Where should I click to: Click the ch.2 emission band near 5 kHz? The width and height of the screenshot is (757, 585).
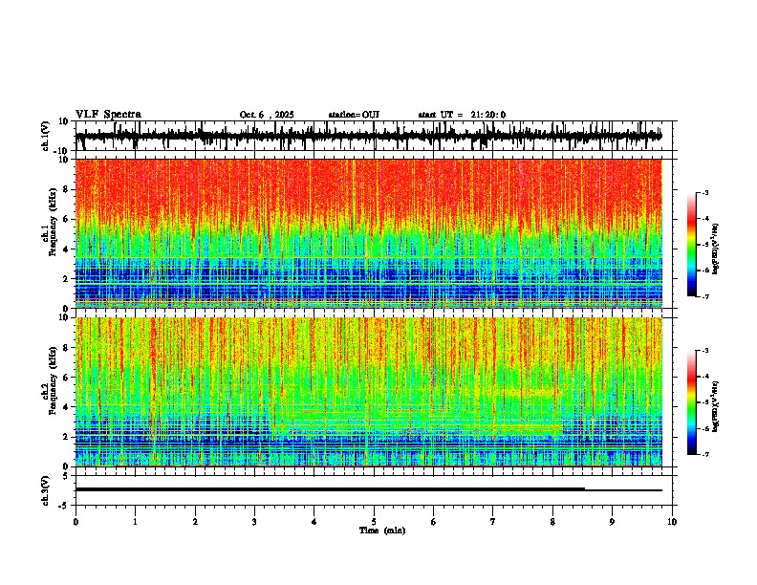527,392
